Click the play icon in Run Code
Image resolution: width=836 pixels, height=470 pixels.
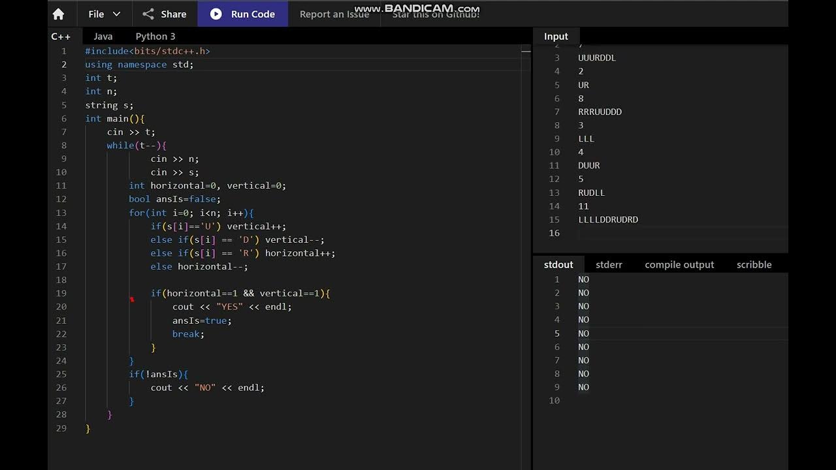(216, 14)
